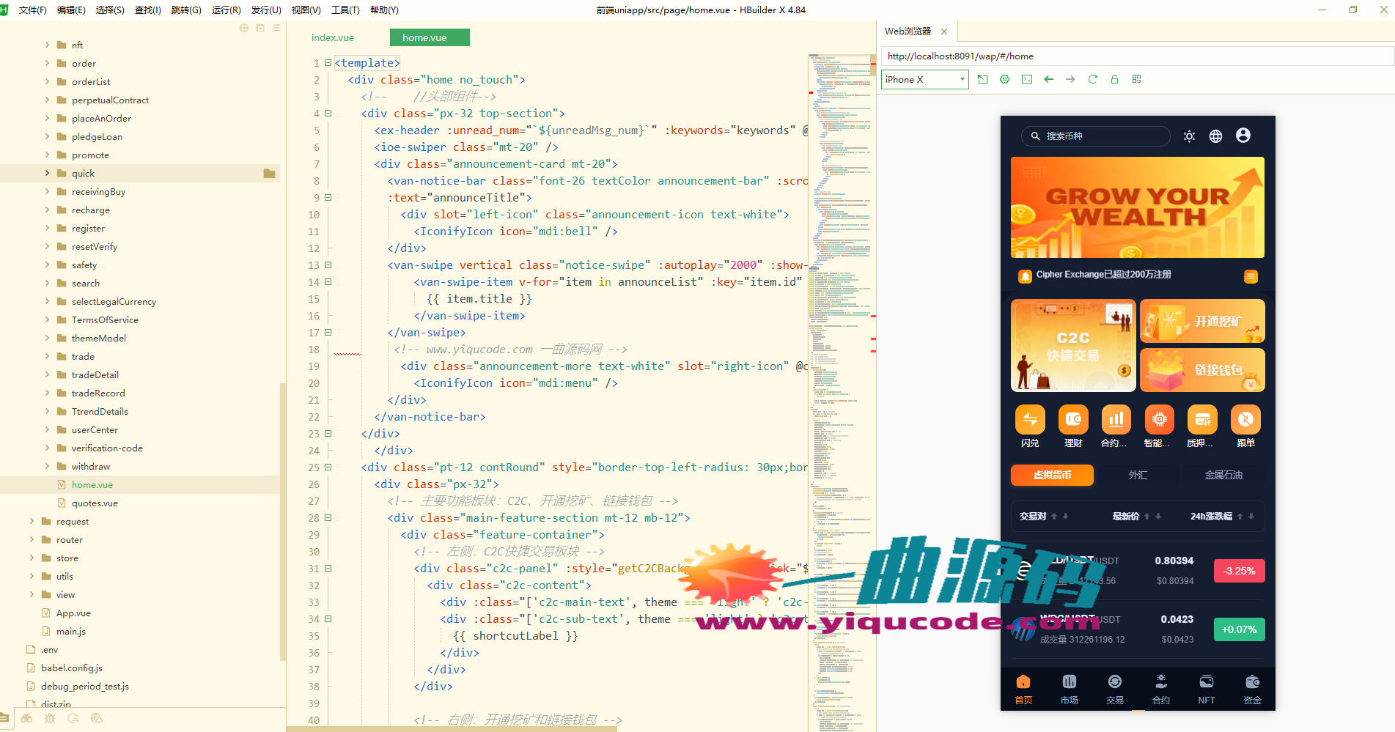The height and width of the screenshot is (732, 1395).
Task: Open the 运行(R) menu
Action: tap(226, 10)
